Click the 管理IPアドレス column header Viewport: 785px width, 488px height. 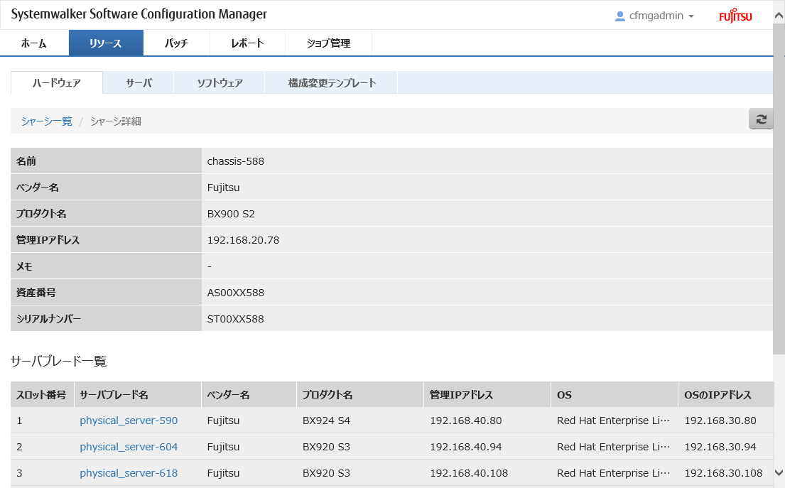click(x=487, y=394)
